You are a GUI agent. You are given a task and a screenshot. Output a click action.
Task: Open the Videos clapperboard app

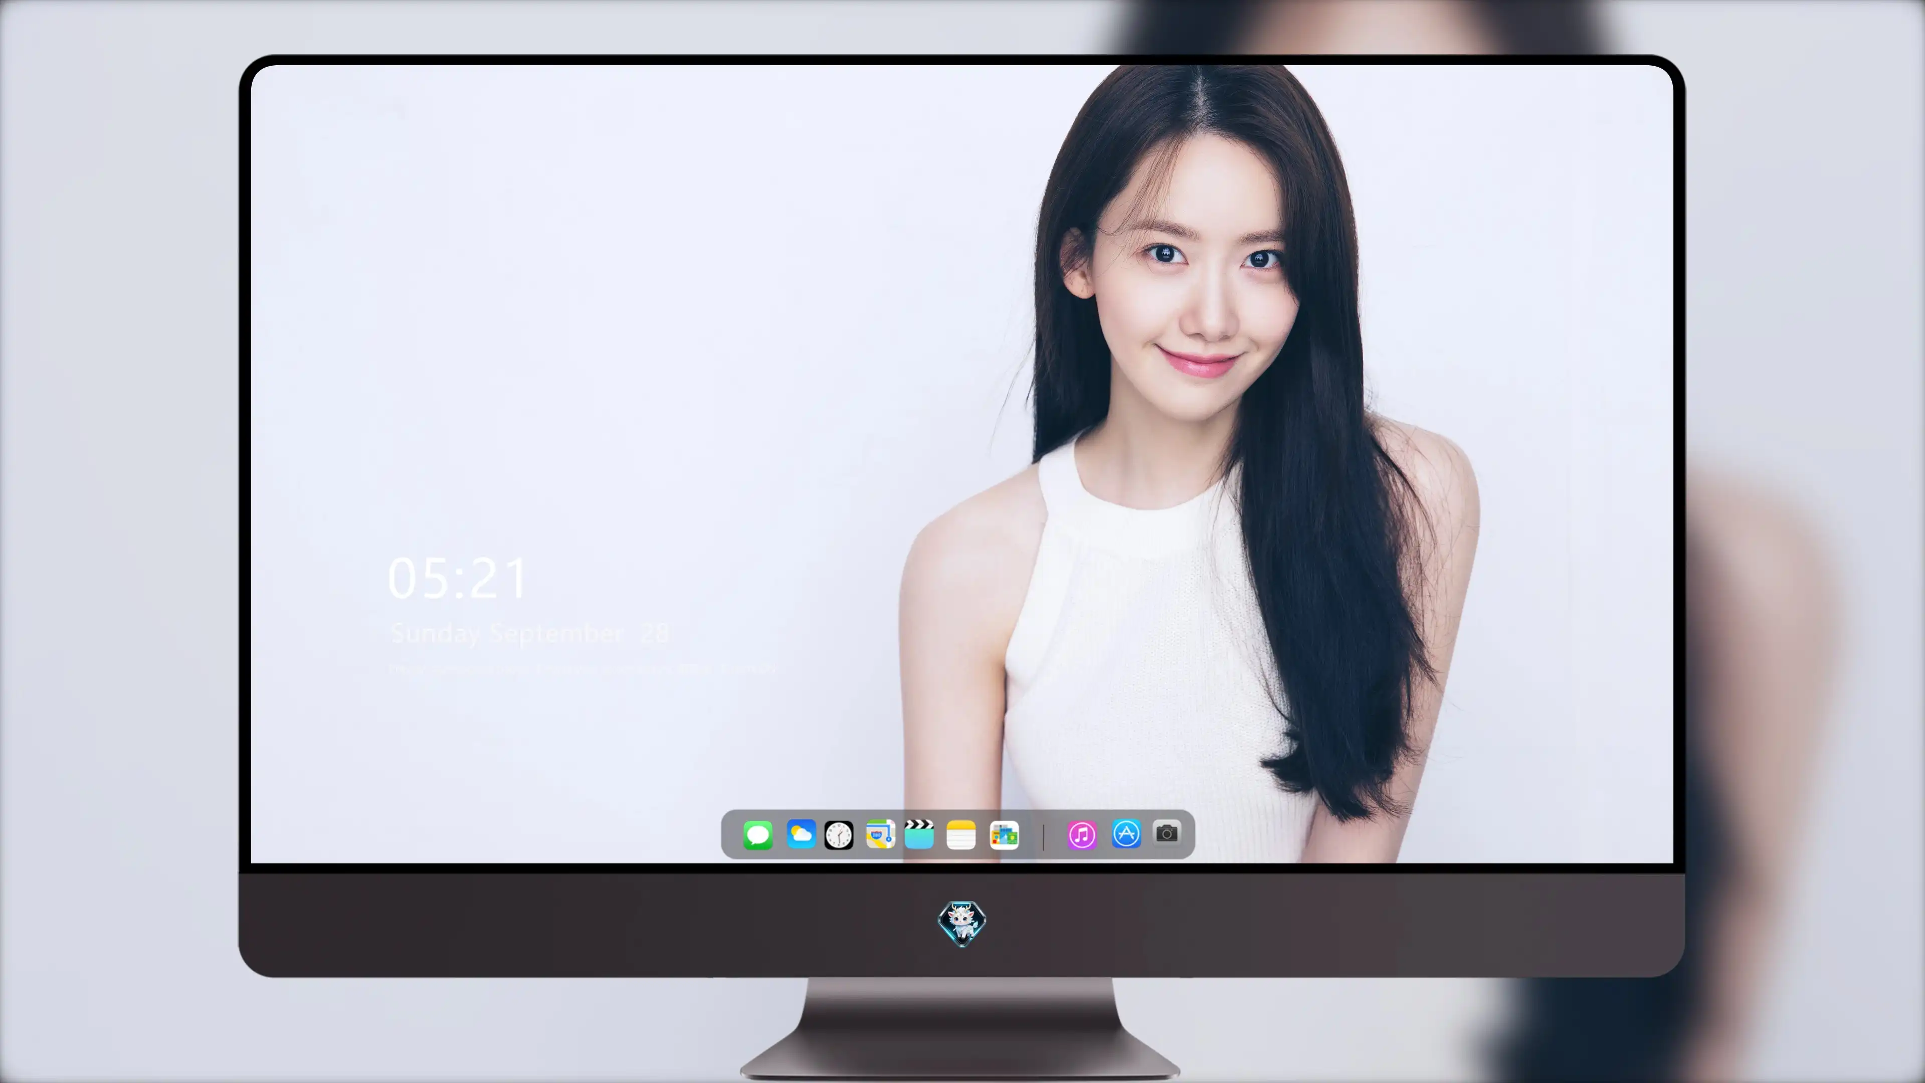pos(919,834)
